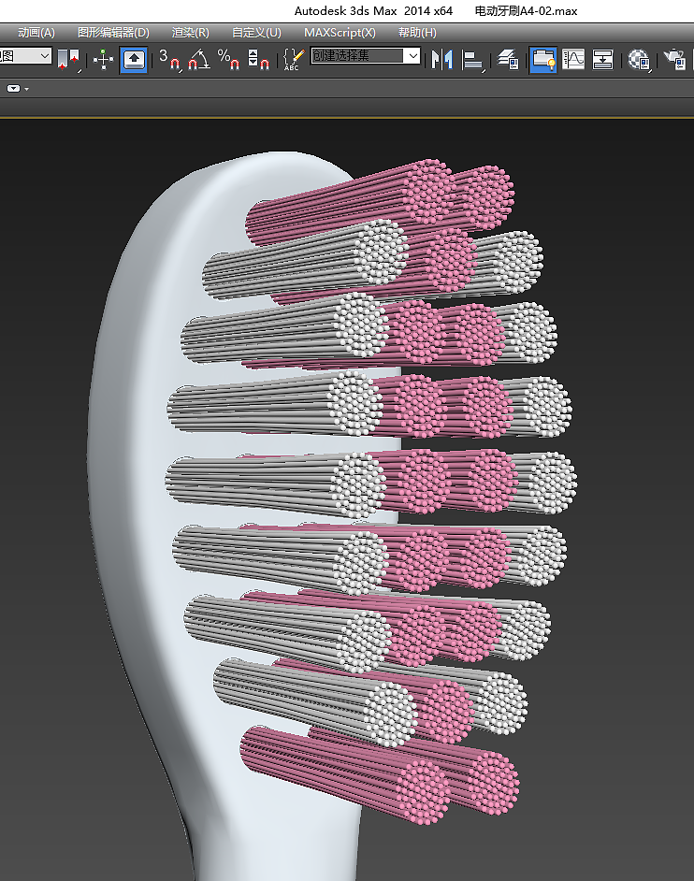Open the 渲染(R) Rendering menu
The image size is (694, 881).
pyautogui.click(x=191, y=33)
